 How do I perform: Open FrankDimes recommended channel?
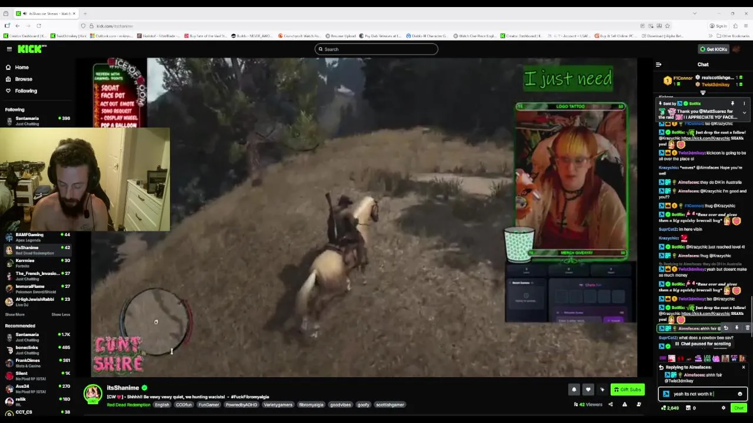38,363
